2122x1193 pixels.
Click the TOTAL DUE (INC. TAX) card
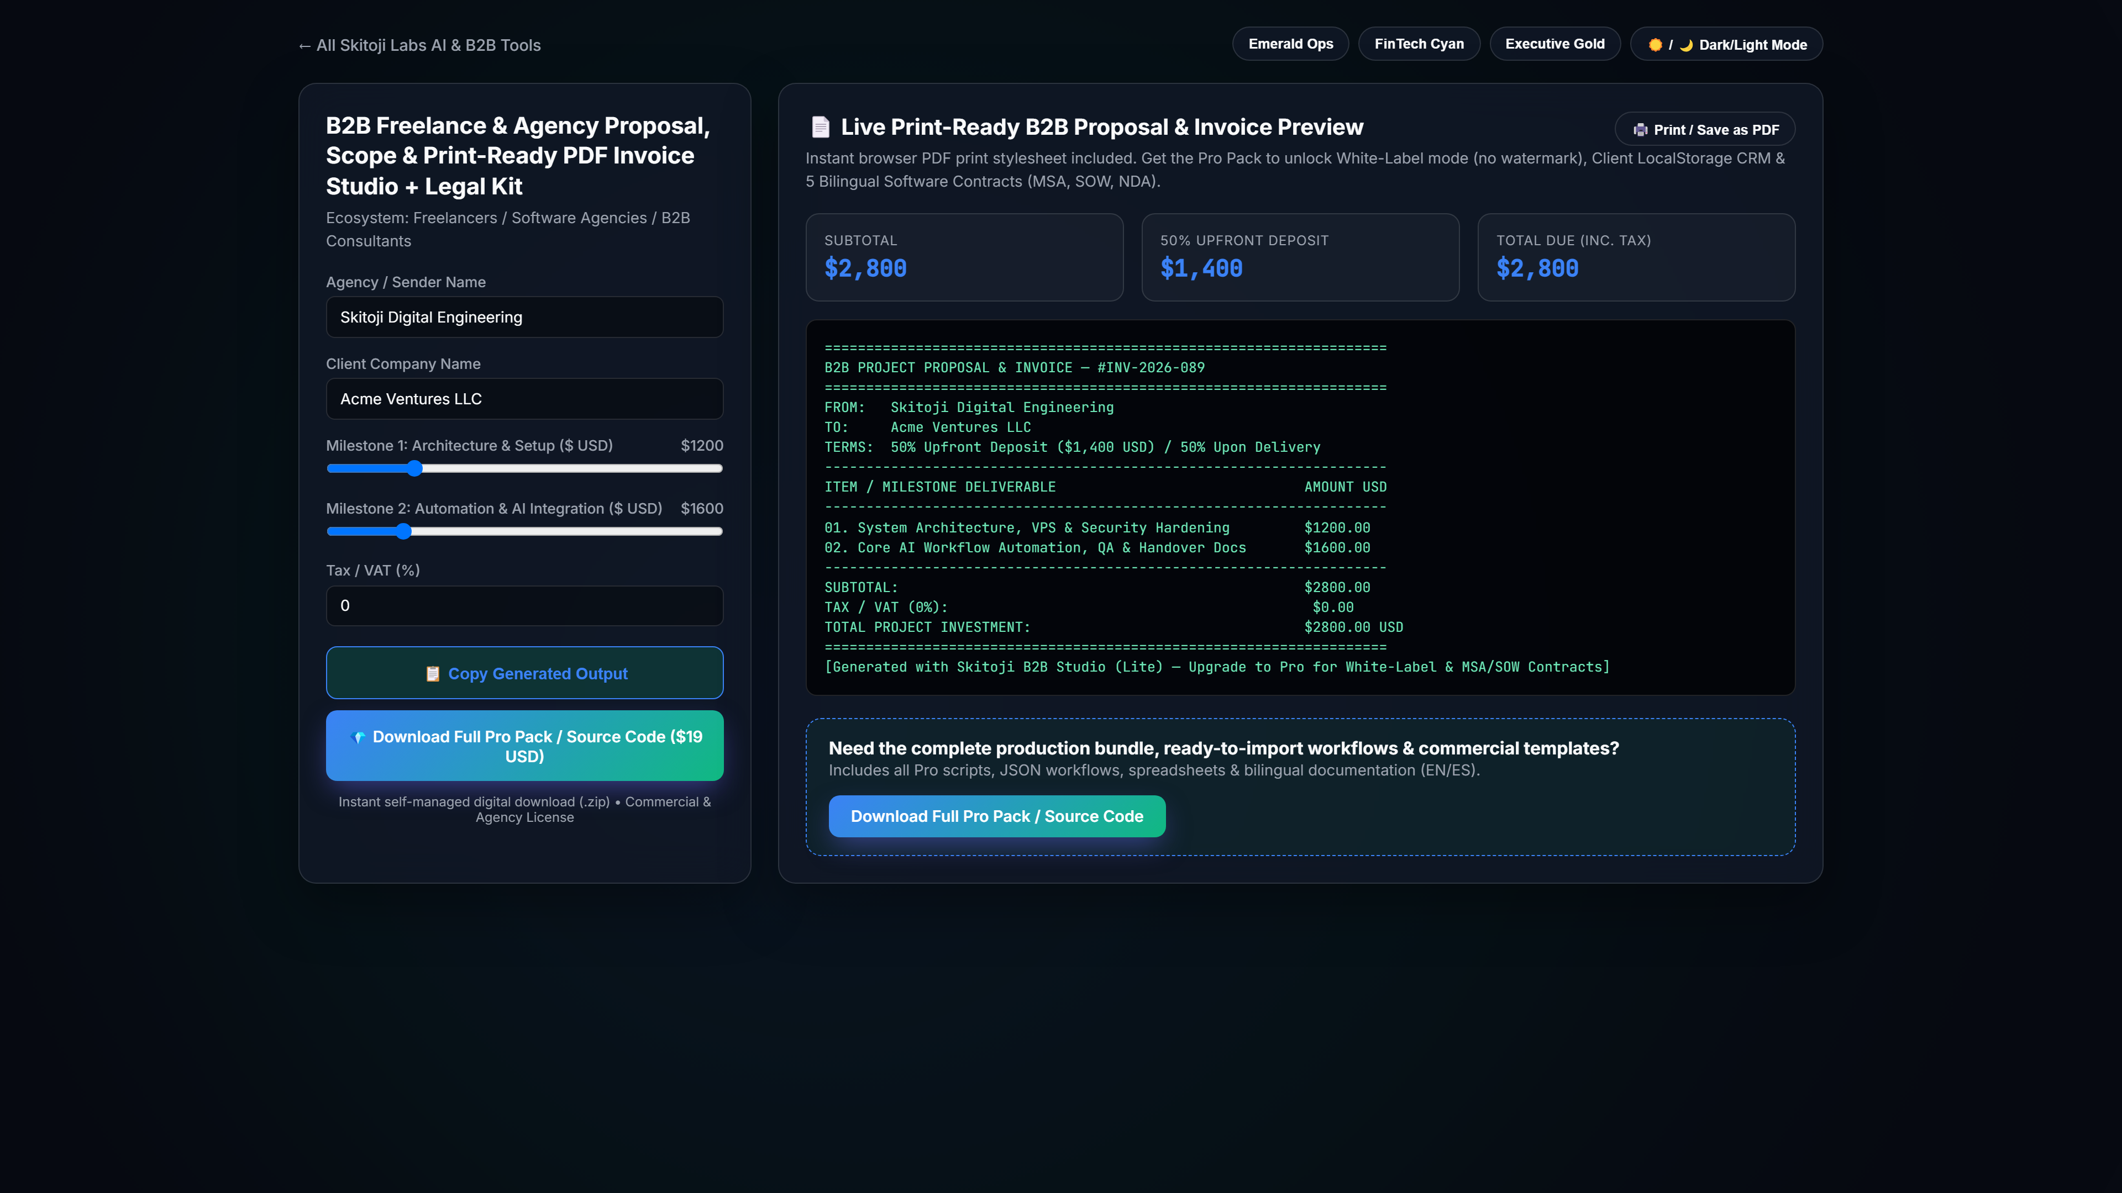click(1636, 258)
